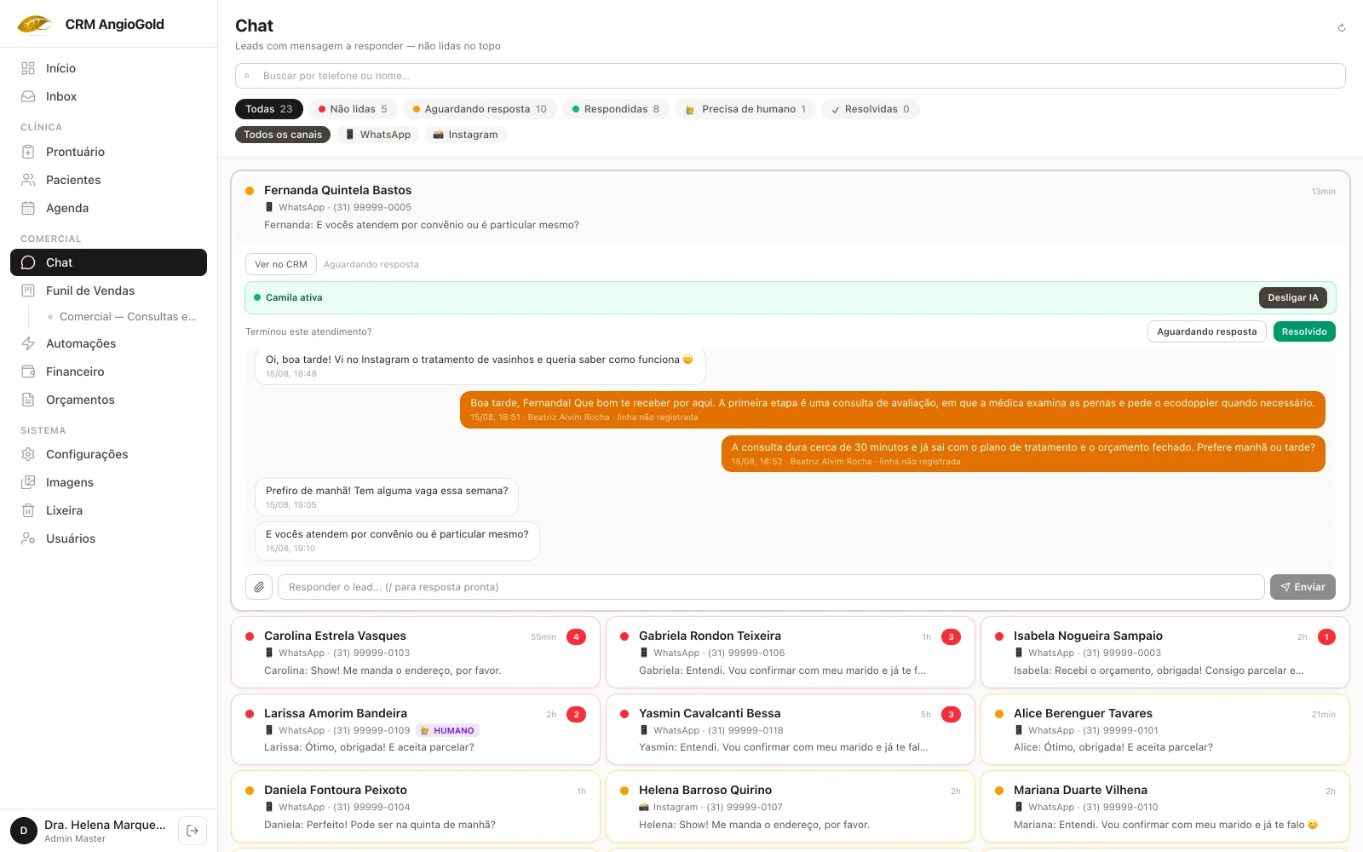
Task: Go to Prontuário in the sidebar
Action: click(x=108, y=152)
